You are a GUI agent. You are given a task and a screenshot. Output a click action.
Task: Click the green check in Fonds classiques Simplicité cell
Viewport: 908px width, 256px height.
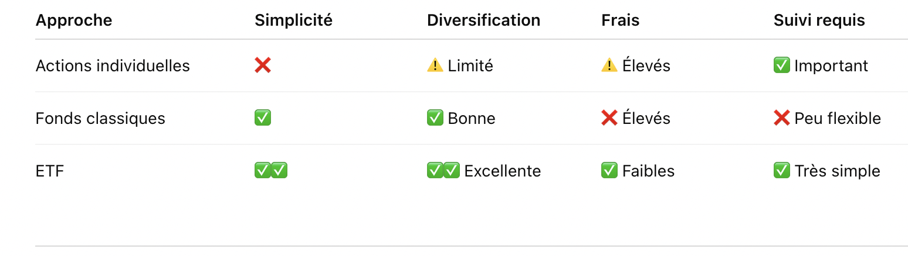coord(263,118)
